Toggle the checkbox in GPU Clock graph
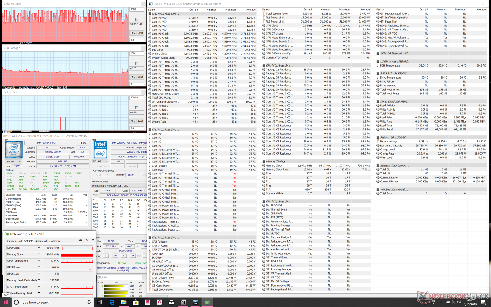491x307 pixels. [137, 108]
